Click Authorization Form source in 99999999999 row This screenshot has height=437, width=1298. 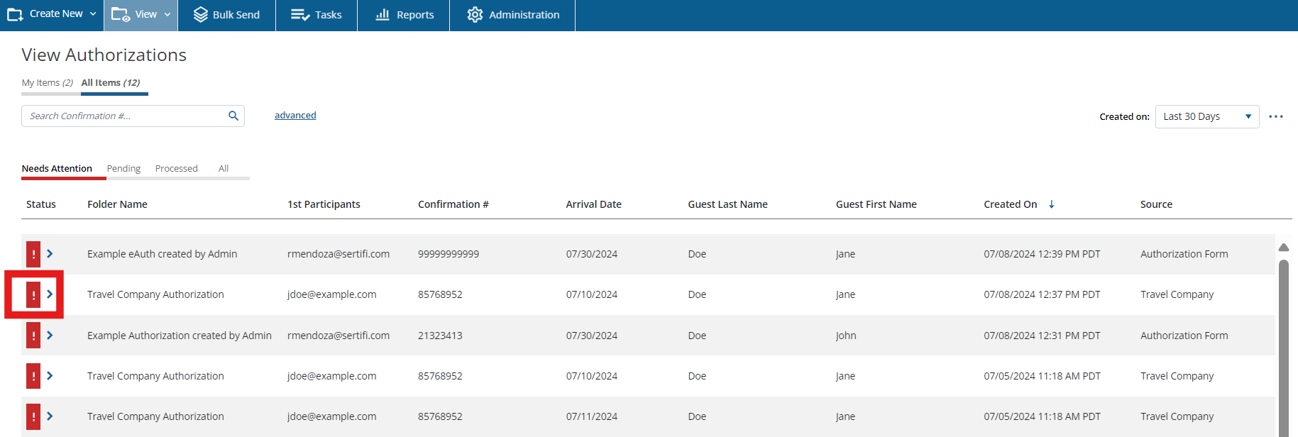pyautogui.click(x=1184, y=254)
